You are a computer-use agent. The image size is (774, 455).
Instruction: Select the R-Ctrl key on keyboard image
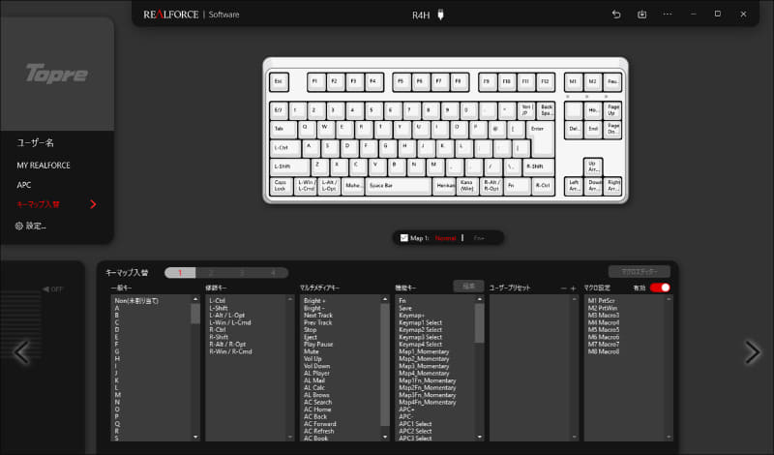[543, 186]
